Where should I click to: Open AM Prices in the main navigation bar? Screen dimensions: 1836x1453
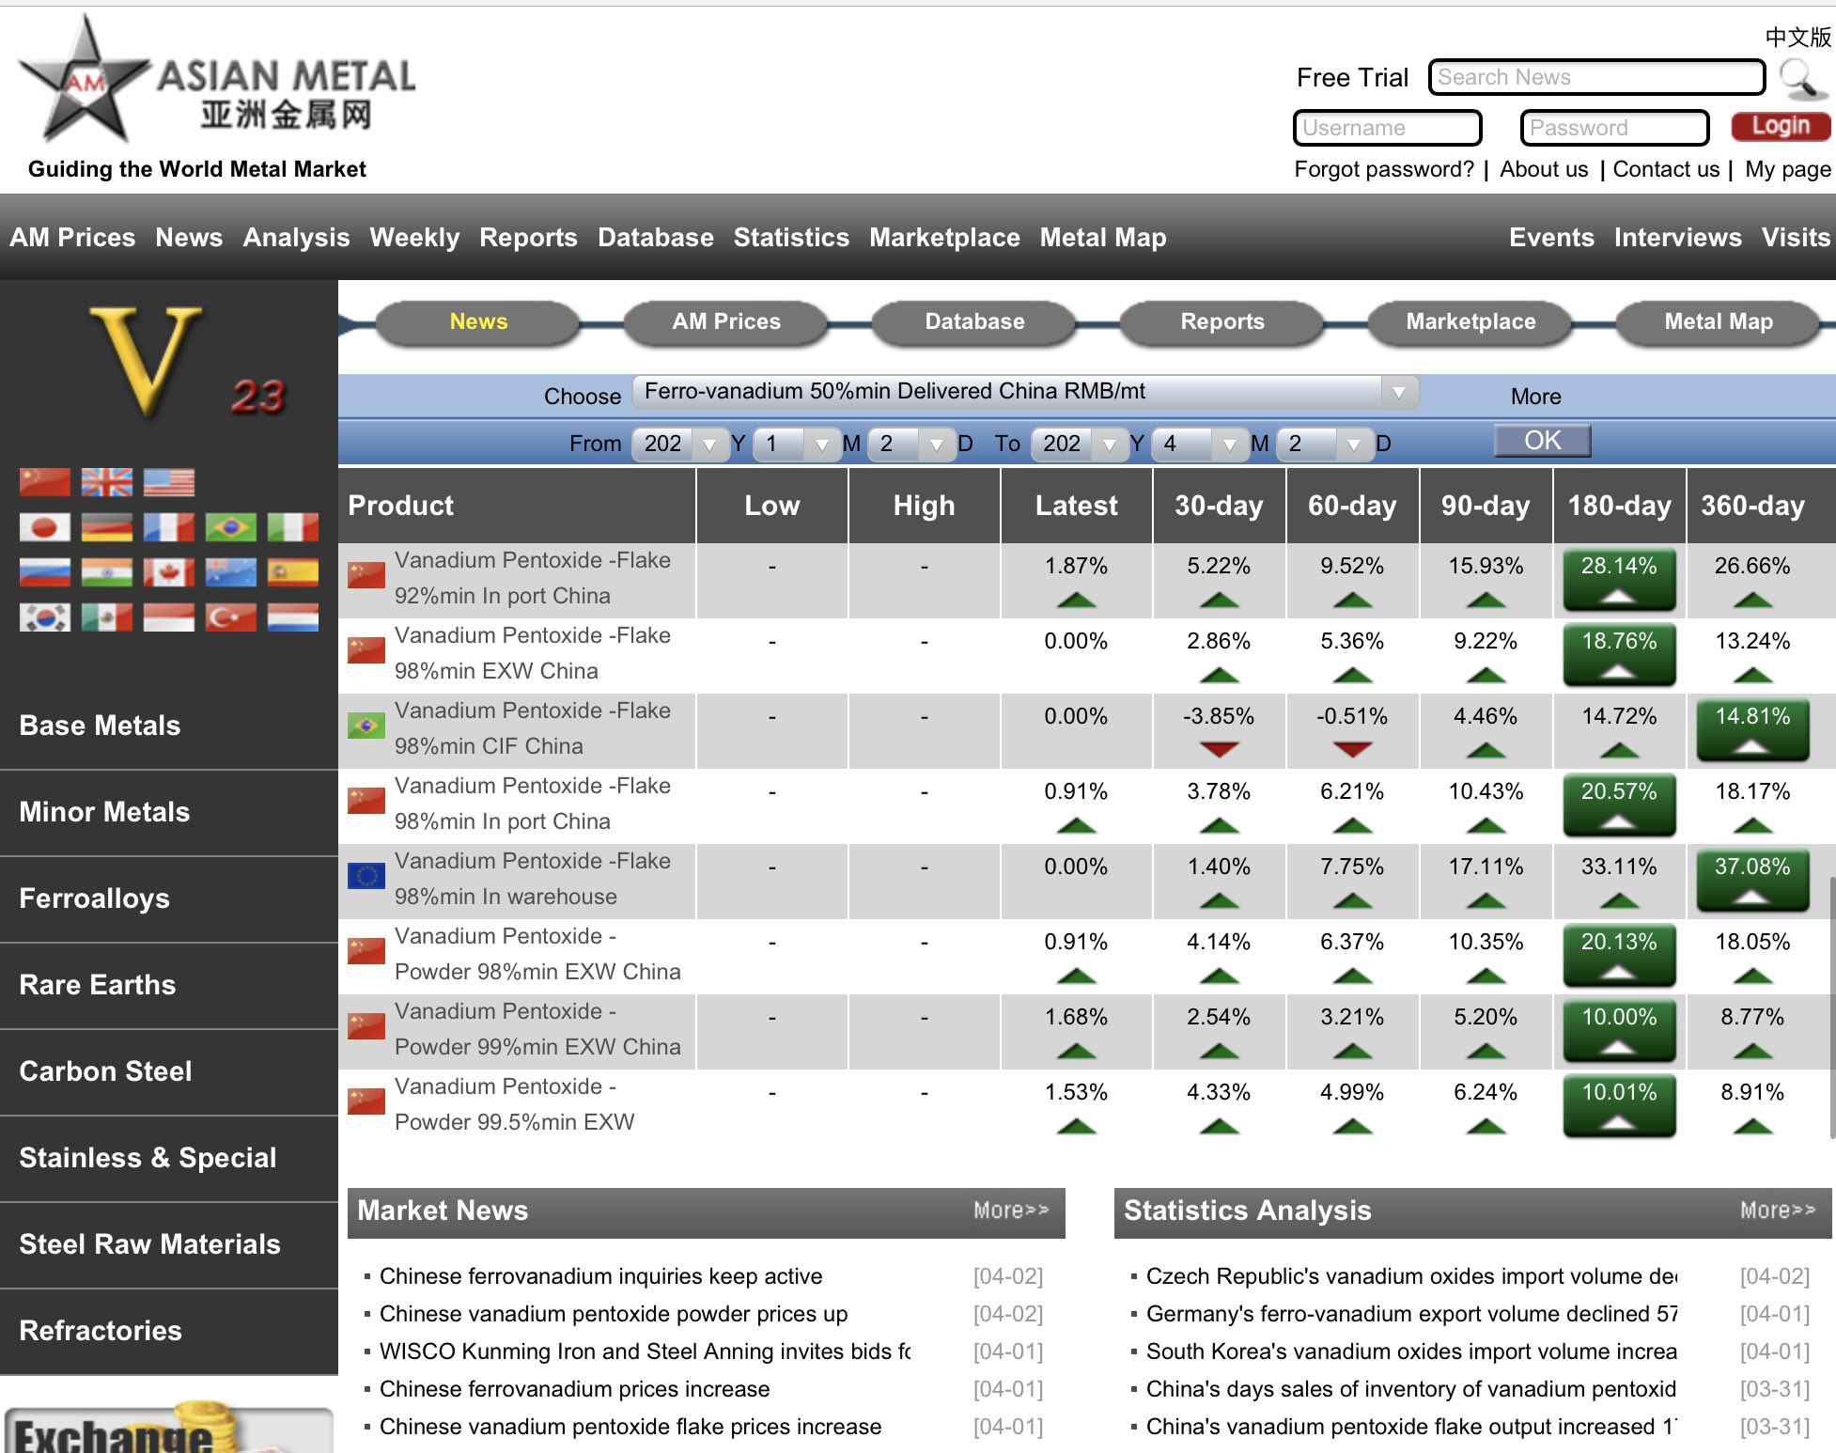tap(72, 238)
